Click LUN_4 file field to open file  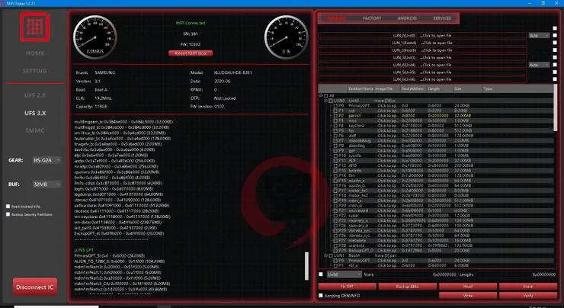422,65
